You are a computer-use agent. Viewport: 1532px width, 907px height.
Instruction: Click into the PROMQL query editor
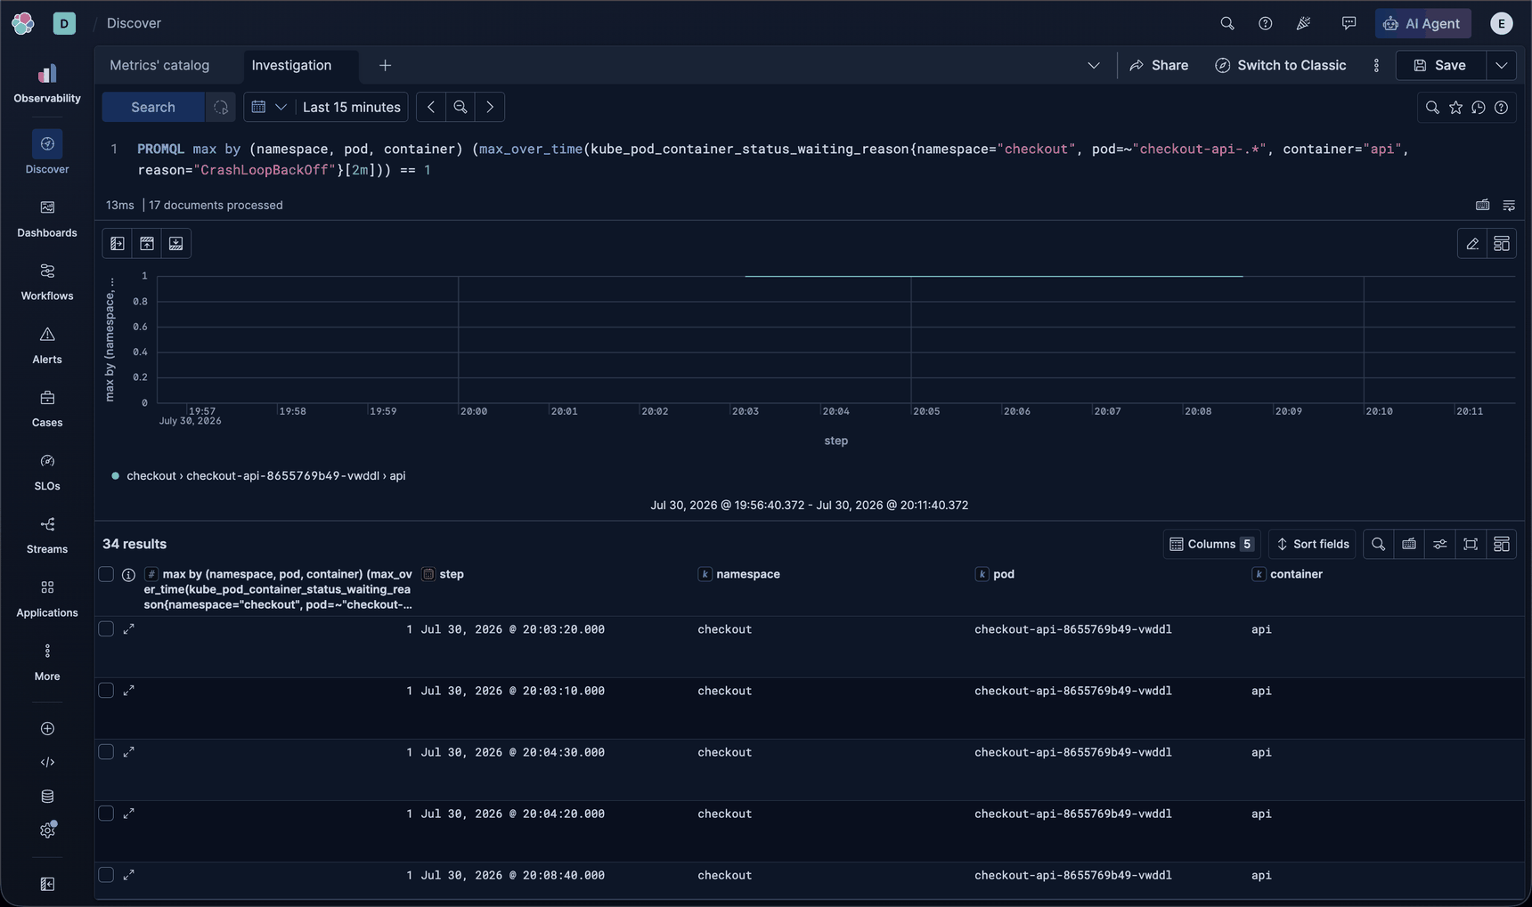811,159
